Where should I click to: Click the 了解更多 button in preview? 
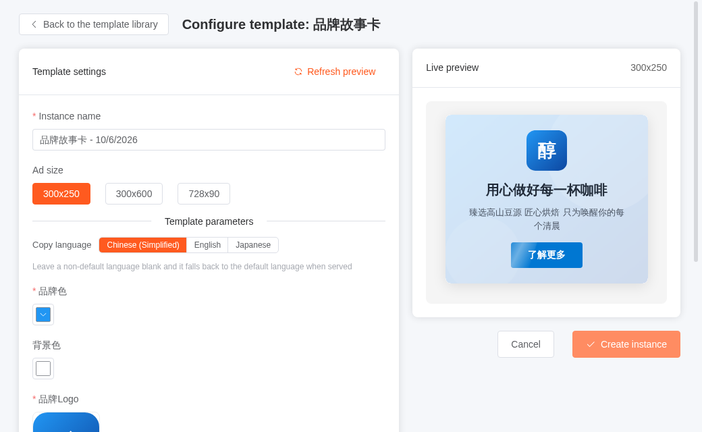[547, 255]
